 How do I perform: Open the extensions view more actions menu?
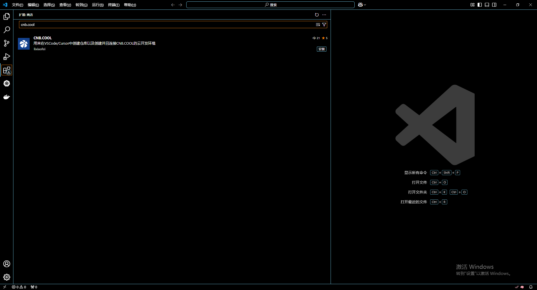324,15
